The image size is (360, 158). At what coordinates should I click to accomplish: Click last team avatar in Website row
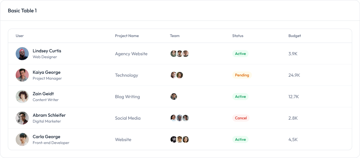pyautogui.click(x=186, y=139)
